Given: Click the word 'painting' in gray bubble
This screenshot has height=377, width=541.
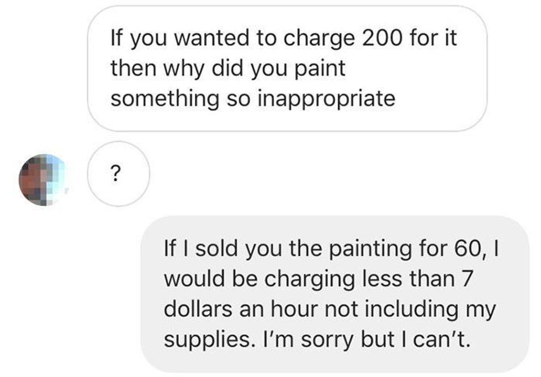Looking at the screenshot, I should [370, 249].
